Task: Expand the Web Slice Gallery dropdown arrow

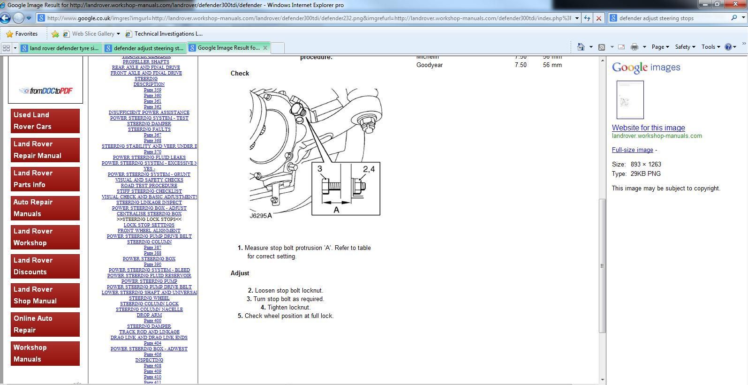Action: (118, 34)
